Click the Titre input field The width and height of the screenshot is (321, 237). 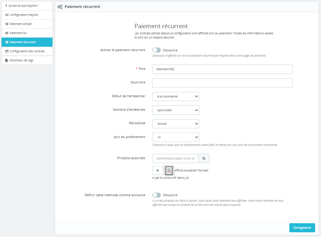click(222, 69)
